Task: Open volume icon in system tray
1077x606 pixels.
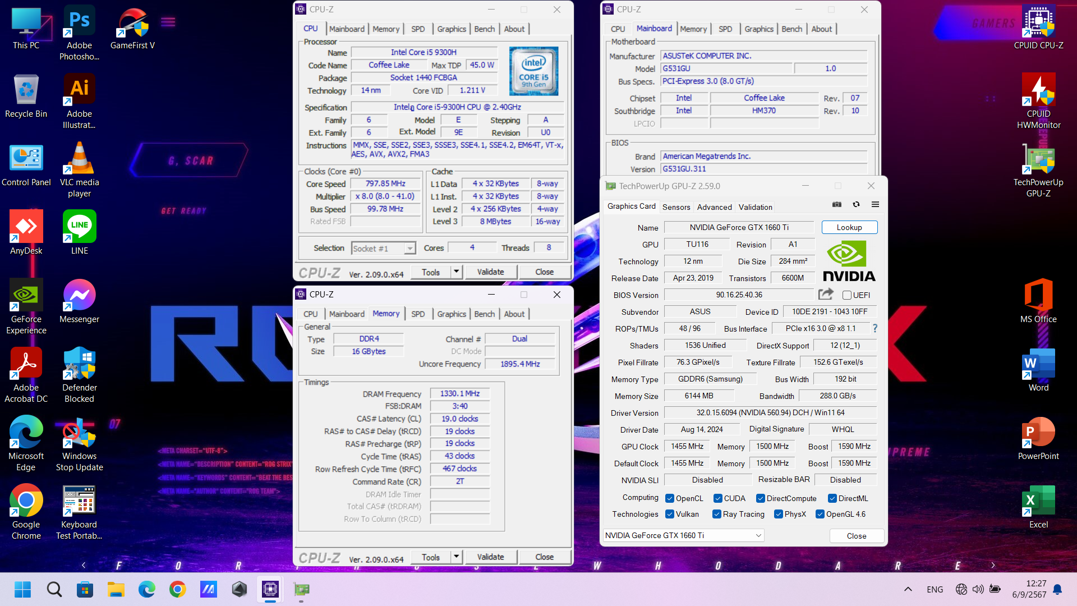Action: pos(978,589)
